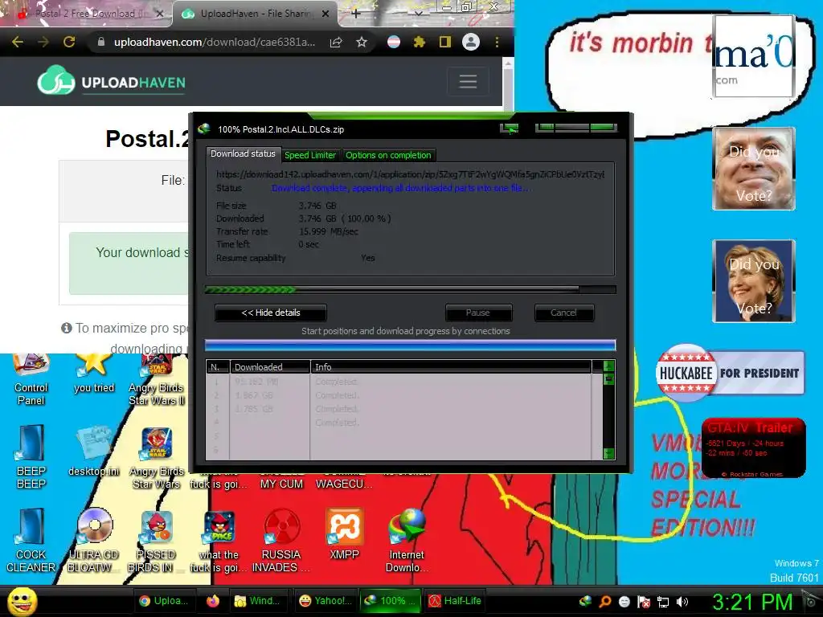Click GTA:IV Trailer countdown gadget
Image resolution: width=823 pixels, height=617 pixels.
point(753,447)
